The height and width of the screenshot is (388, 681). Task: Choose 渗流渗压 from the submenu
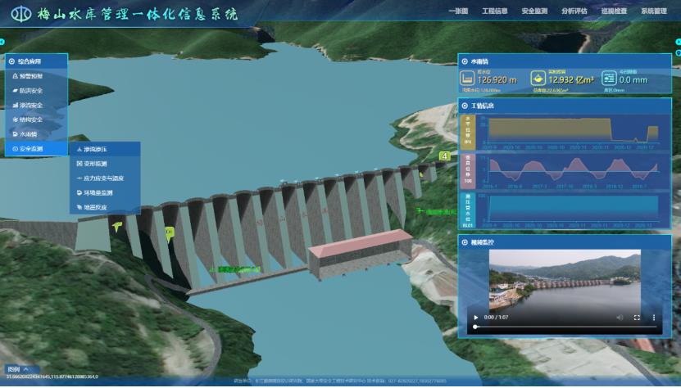coord(105,149)
